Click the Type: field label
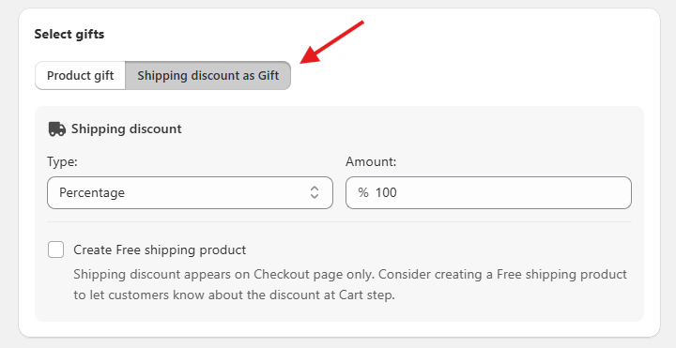Image resolution: width=676 pixels, height=348 pixels. pos(62,162)
